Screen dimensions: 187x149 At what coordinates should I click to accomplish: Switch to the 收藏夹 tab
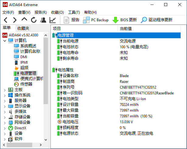23,28
